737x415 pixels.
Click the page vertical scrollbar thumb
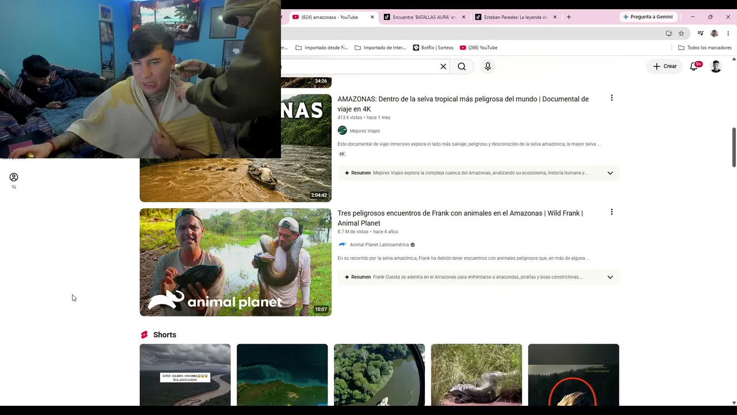[734, 148]
